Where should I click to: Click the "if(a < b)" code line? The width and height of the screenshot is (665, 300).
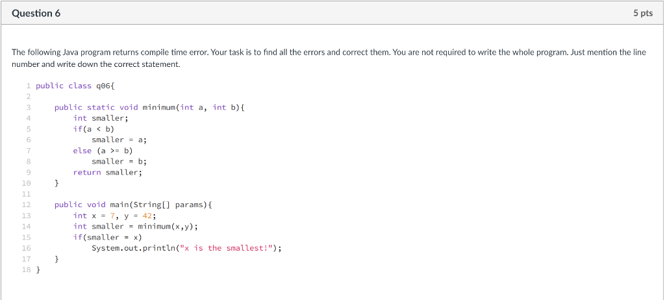(x=94, y=129)
